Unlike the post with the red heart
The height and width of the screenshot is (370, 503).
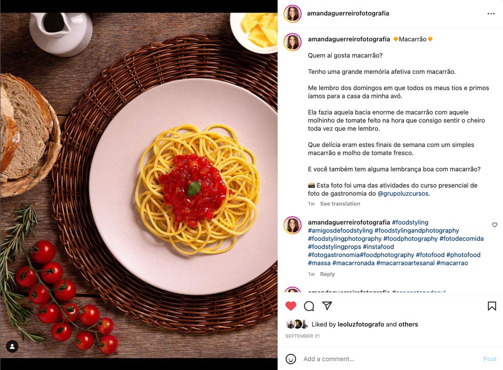point(291,306)
